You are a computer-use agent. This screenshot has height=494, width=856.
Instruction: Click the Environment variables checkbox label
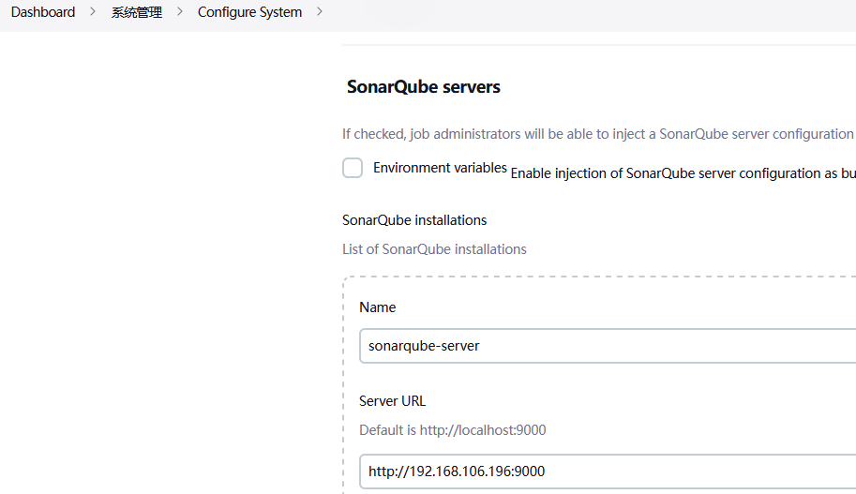(x=440, y=168)
